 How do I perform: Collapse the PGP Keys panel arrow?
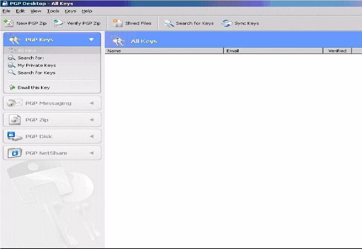click(91, 40)
